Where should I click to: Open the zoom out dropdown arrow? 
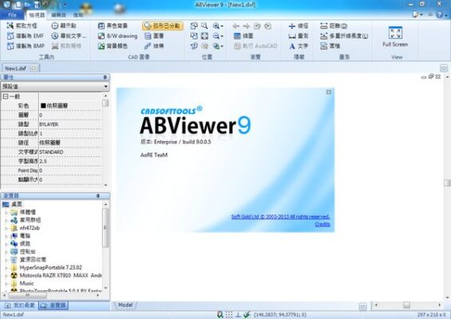pyautogui.click(x=222, y=36)
